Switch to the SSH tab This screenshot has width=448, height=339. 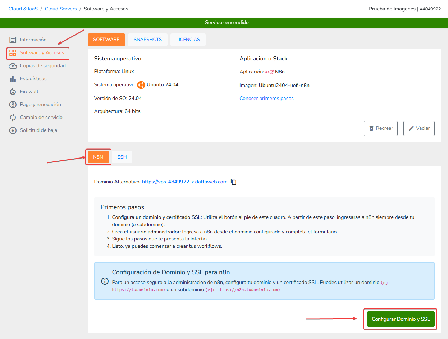(x=122, y=157)
